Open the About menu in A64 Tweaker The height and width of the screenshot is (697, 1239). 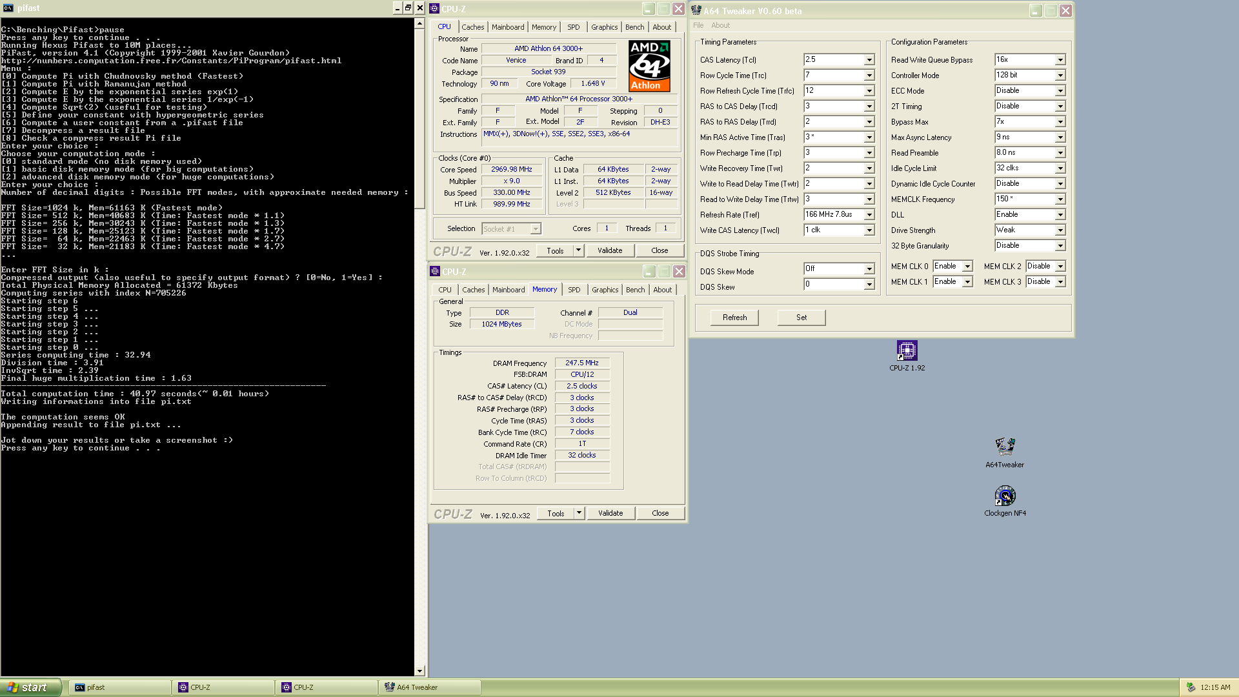pyautogui.click(x=720, y=25)
